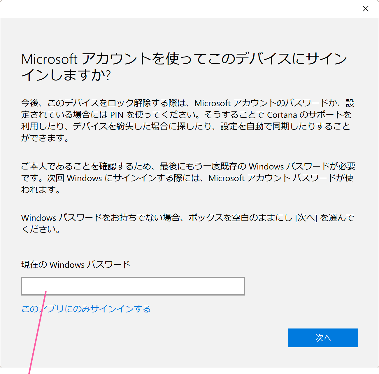
Task: Click the paragraph starting with 今後、このデバイスを
Action: pyautogui.click(x=188, y=120)
